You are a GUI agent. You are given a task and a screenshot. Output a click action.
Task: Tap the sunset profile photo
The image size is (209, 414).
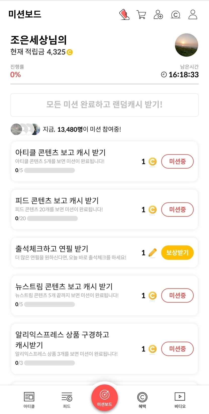point(187,45)
